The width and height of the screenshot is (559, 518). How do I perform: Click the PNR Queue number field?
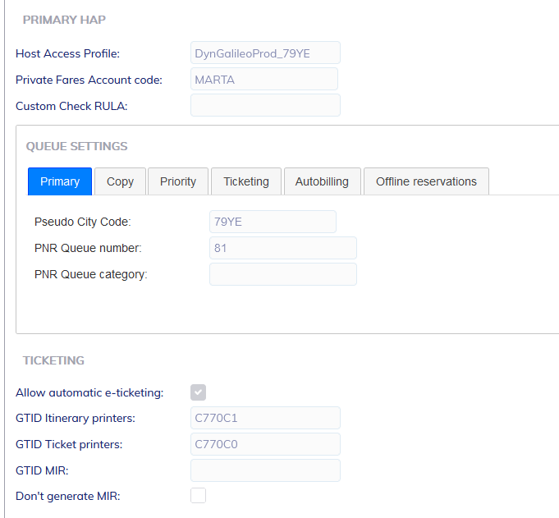coord(282,248)
